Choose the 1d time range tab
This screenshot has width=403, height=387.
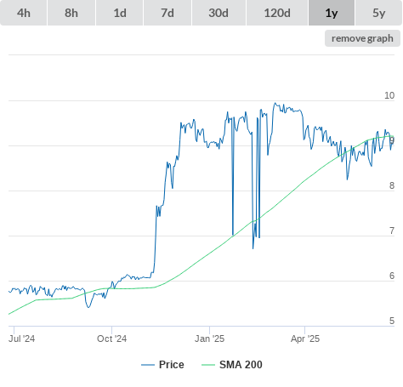pyautogui.click(x=120, y=13)
